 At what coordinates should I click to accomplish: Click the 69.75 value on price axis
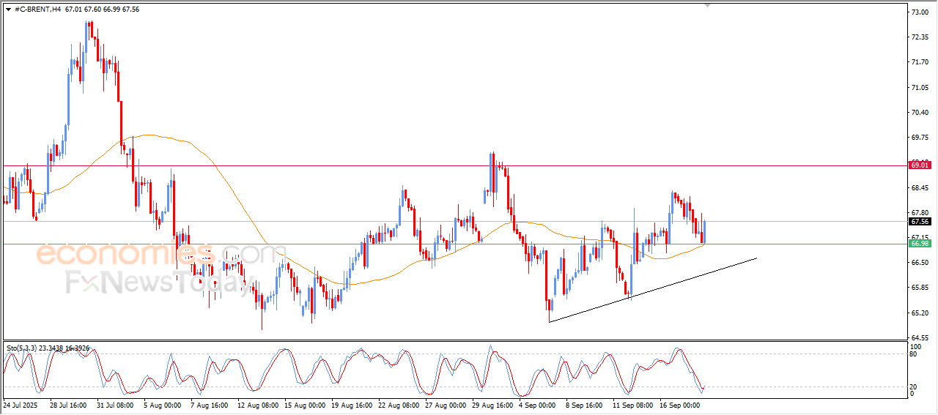coord(920,138)
